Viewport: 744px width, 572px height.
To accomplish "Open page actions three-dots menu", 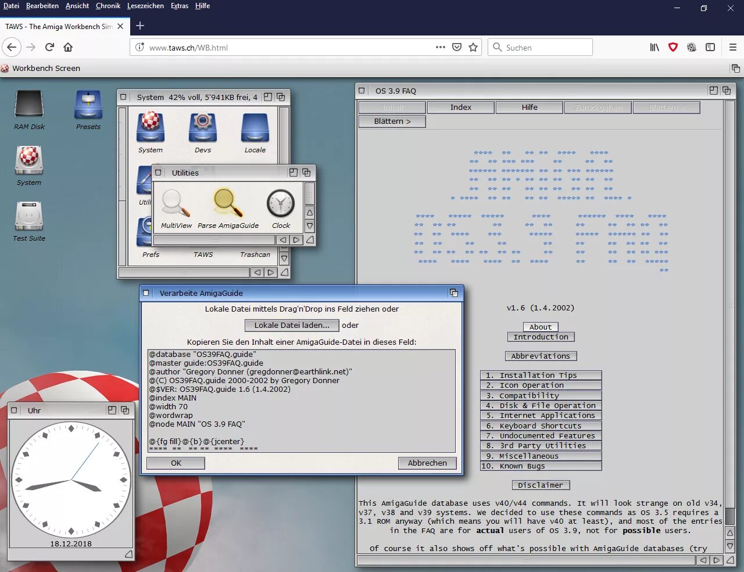I will [441, 47].
